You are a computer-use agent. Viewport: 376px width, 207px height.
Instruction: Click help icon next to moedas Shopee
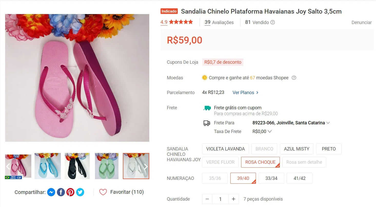pyautogui.click(x=294, y=78)
